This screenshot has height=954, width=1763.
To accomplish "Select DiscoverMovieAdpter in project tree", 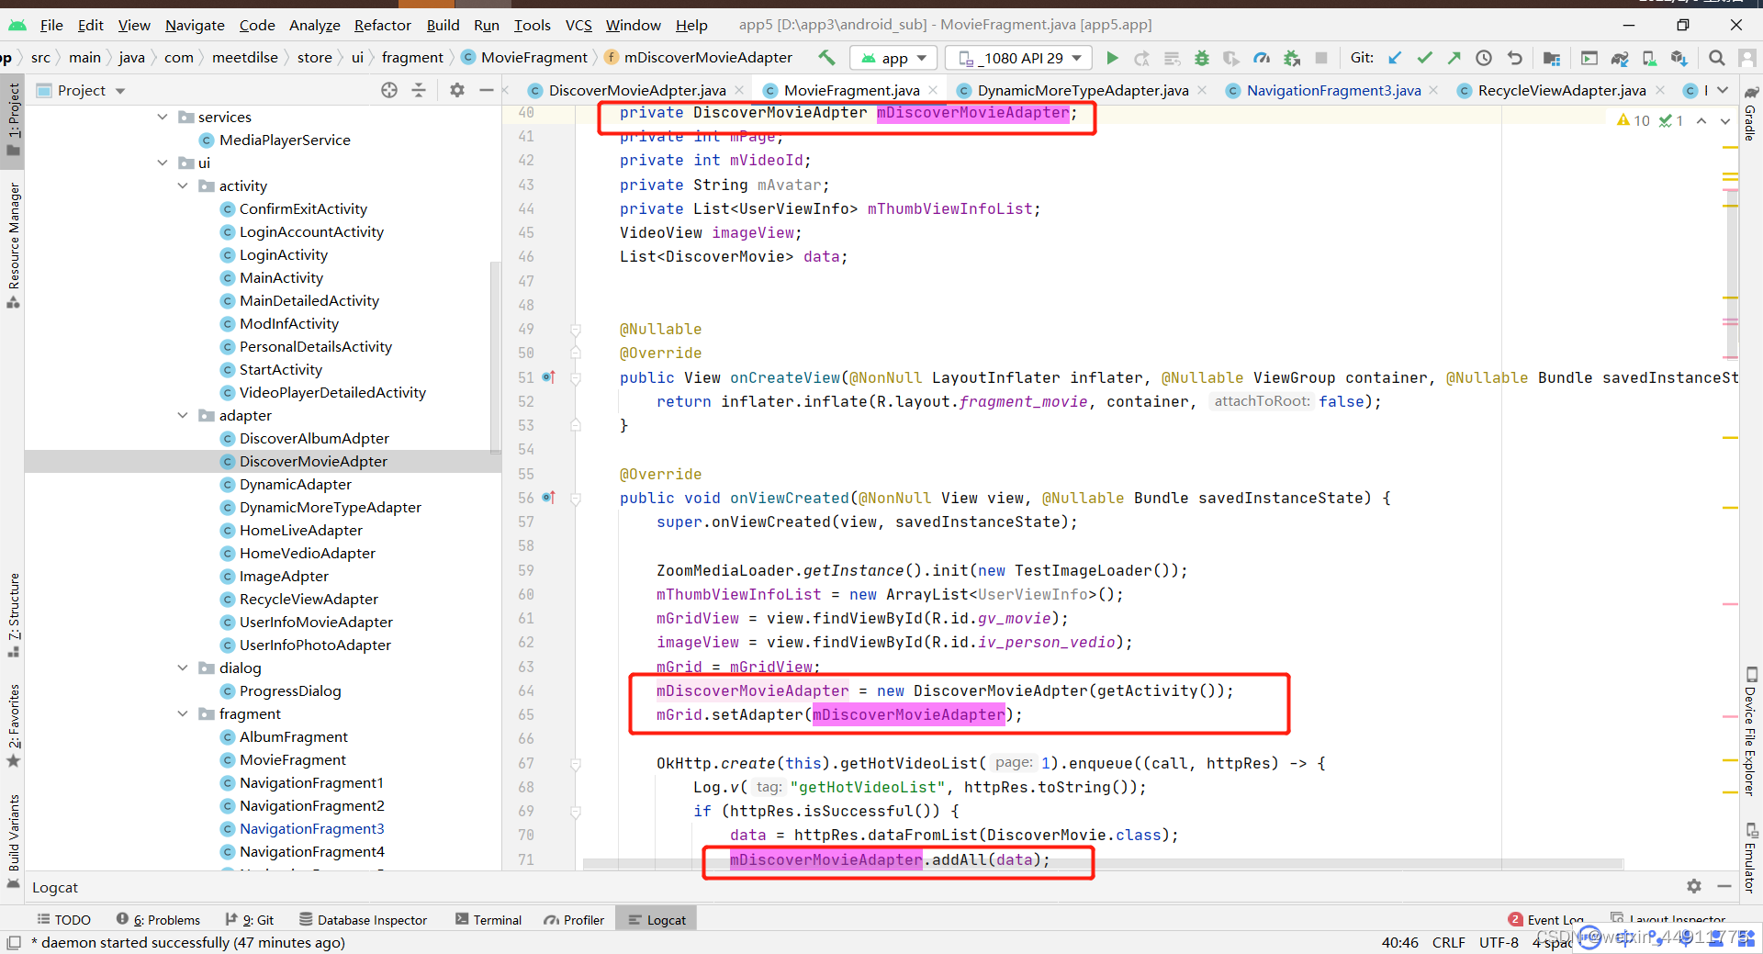I will pyautogui.click(x=313, y=461).
